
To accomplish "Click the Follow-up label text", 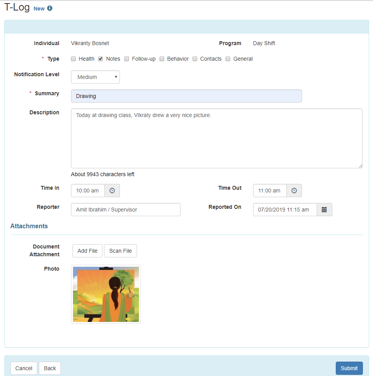I will coord(144,59).
